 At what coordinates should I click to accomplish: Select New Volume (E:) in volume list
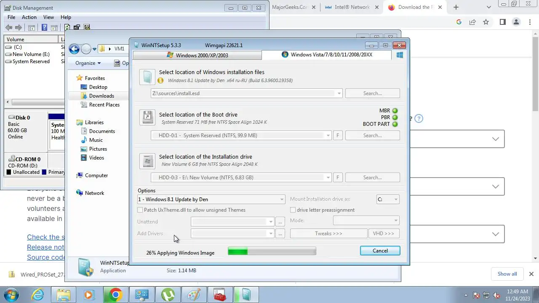[31, 54]
